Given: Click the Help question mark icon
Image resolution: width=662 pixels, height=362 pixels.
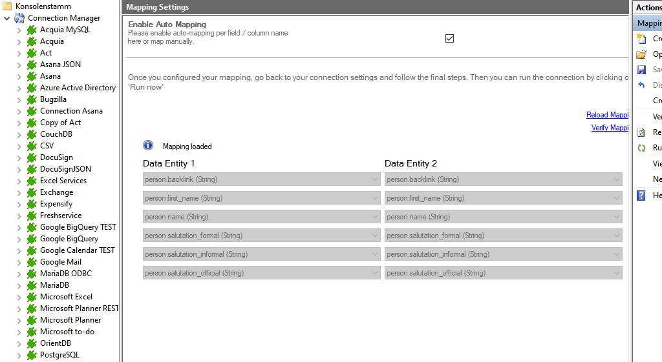Looking at the screenshot, I should coord(641,196).
